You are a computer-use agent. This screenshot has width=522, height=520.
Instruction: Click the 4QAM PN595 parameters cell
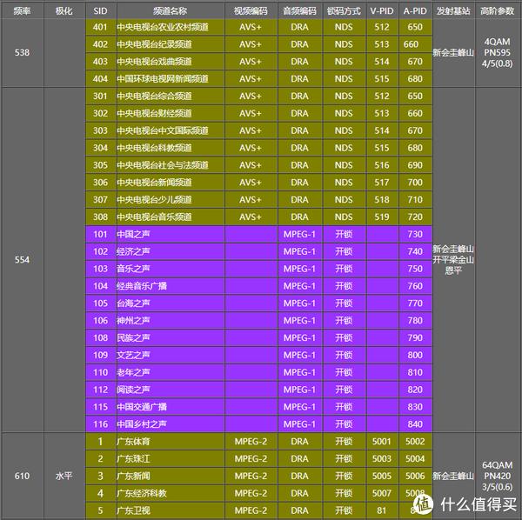point(498,52)
